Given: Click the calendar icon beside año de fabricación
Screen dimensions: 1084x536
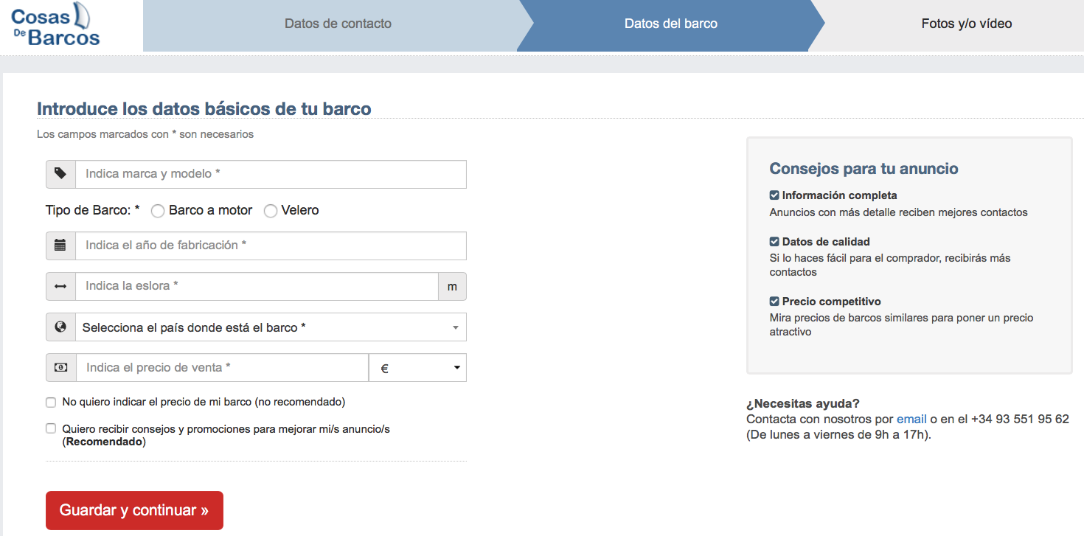Looking at the screenshot, I should [60, 246].
